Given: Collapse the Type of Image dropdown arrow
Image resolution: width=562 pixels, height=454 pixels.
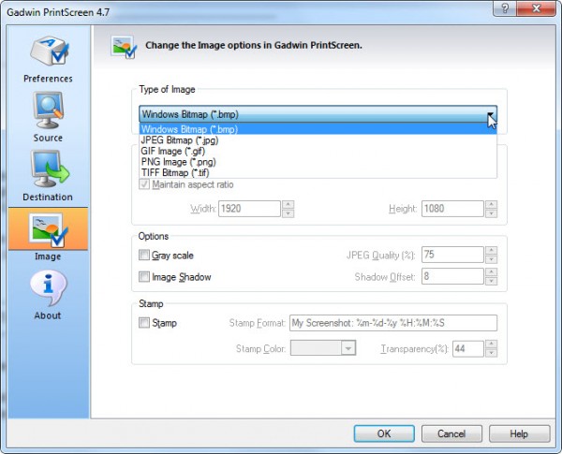Looking at the screenshot, I should click(x=489, y=115).
